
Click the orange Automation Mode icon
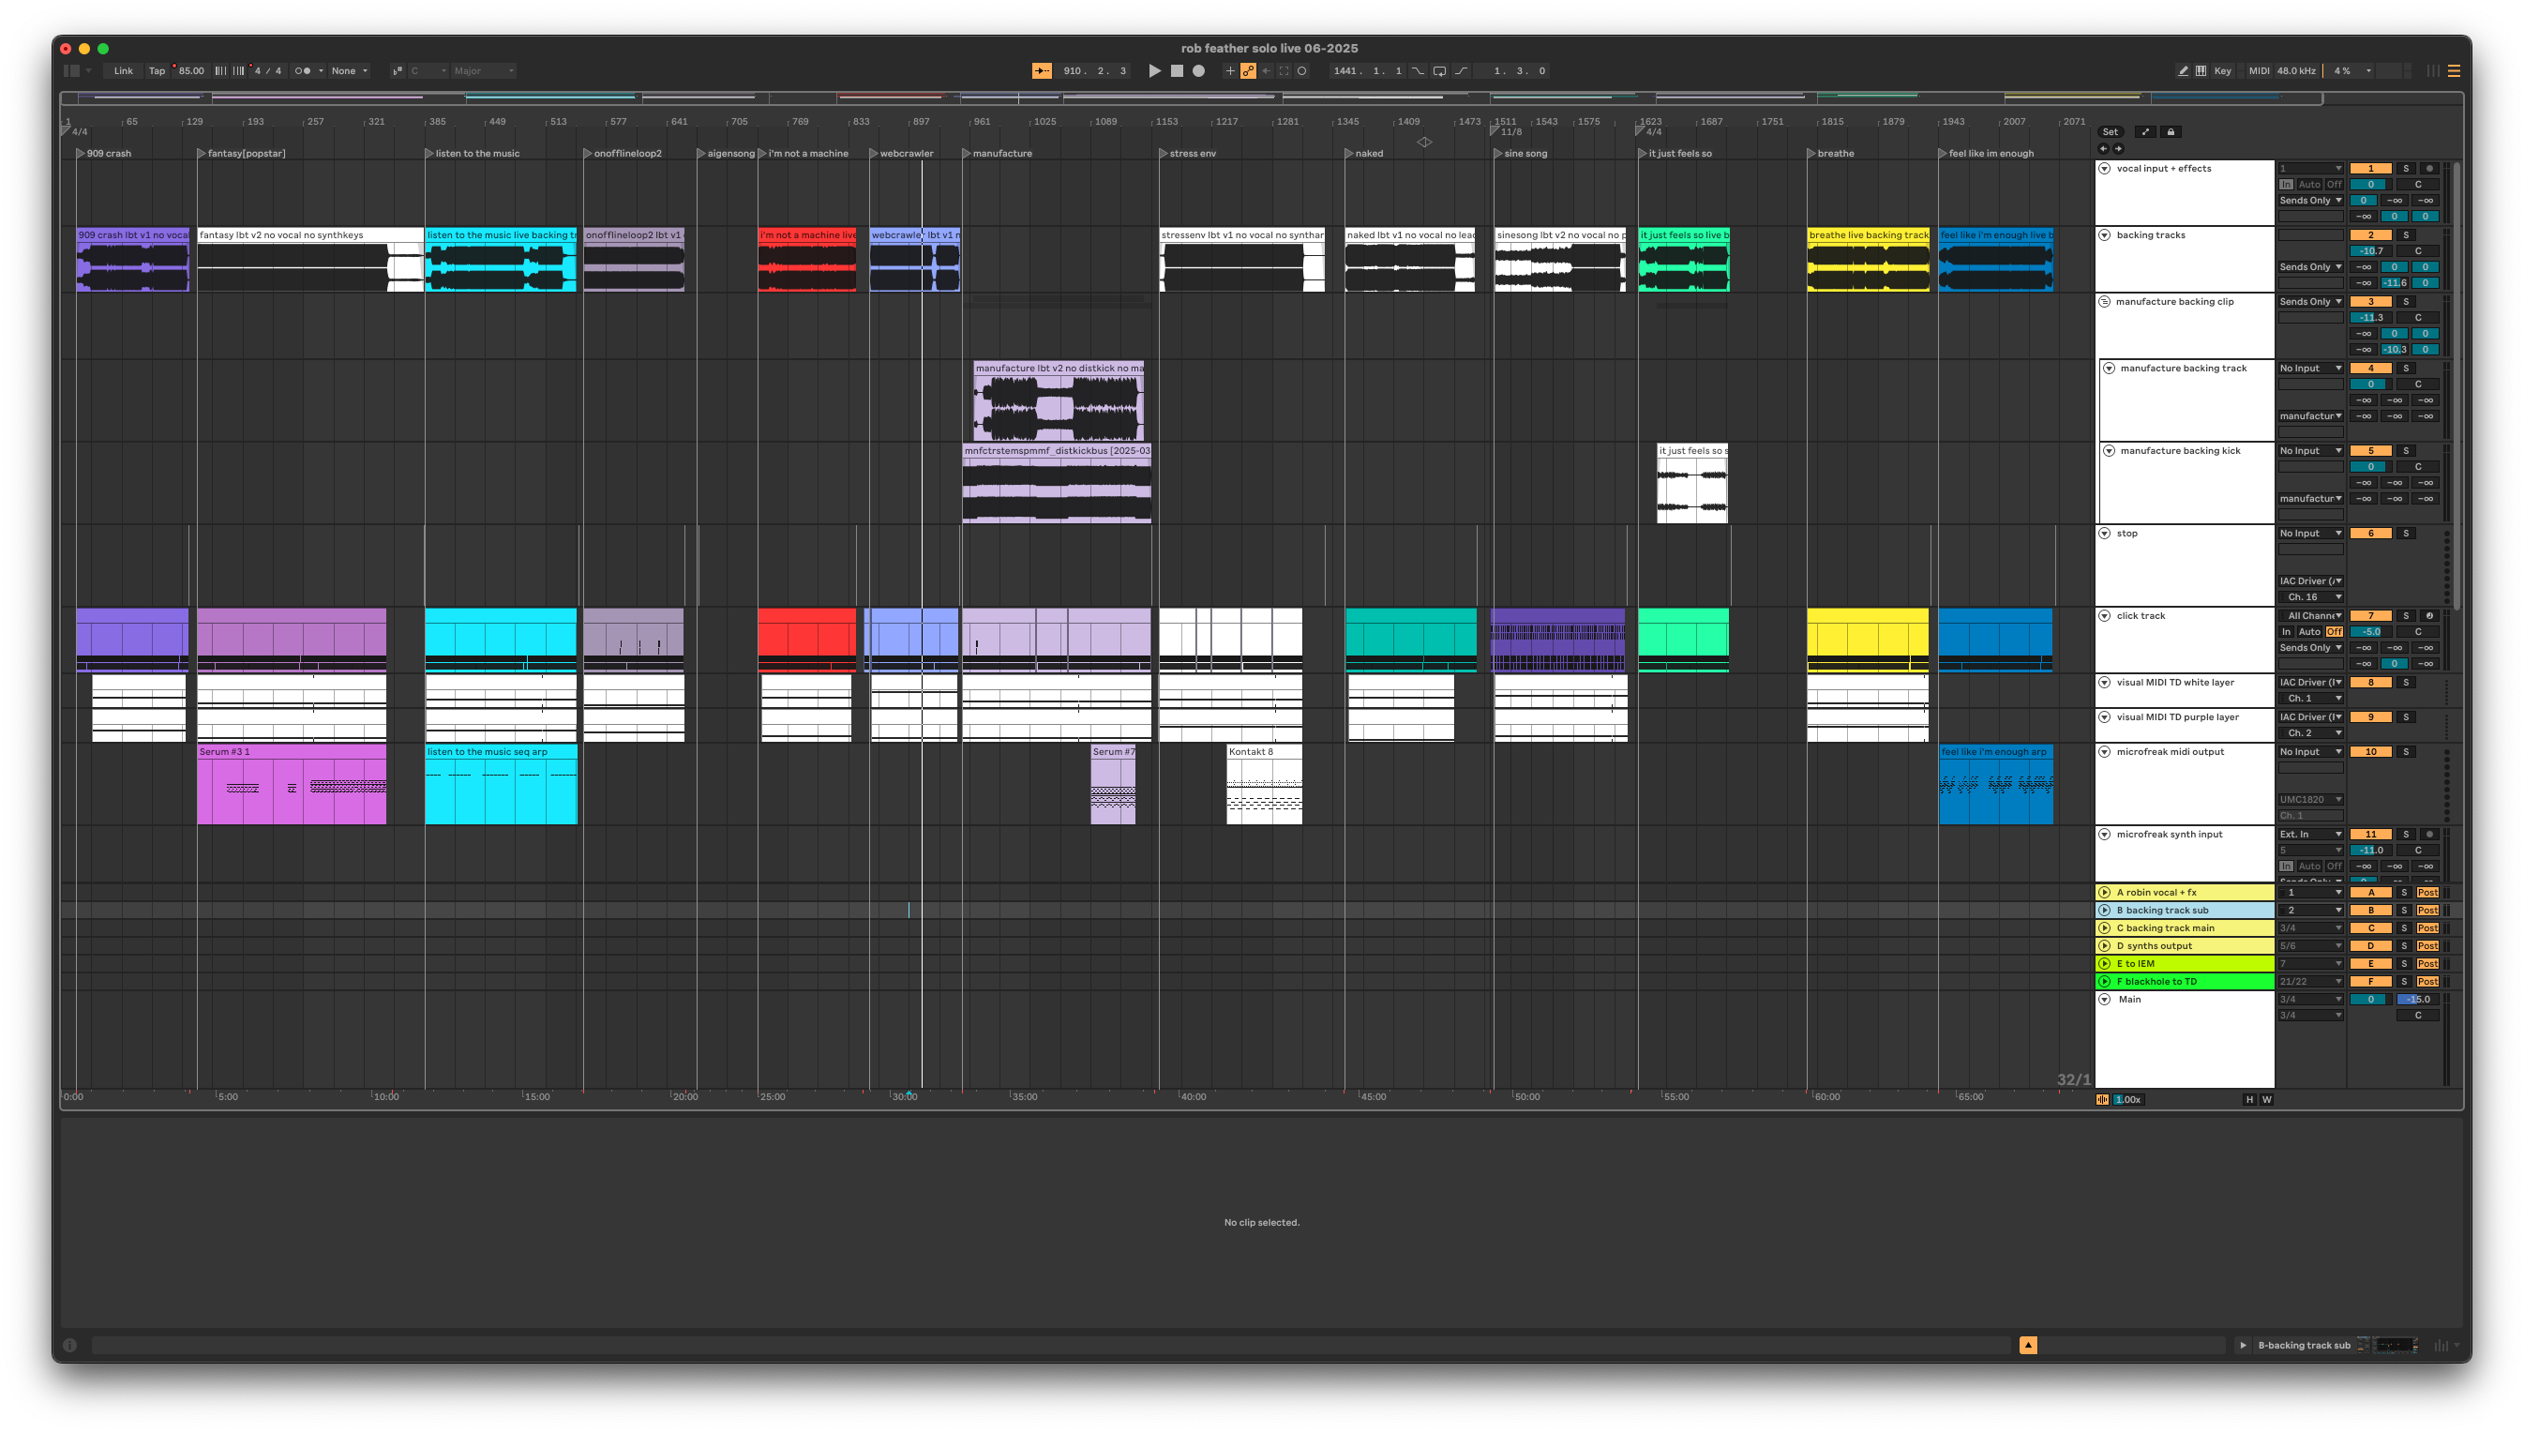pyautogui.click(x=1250, y=71)
